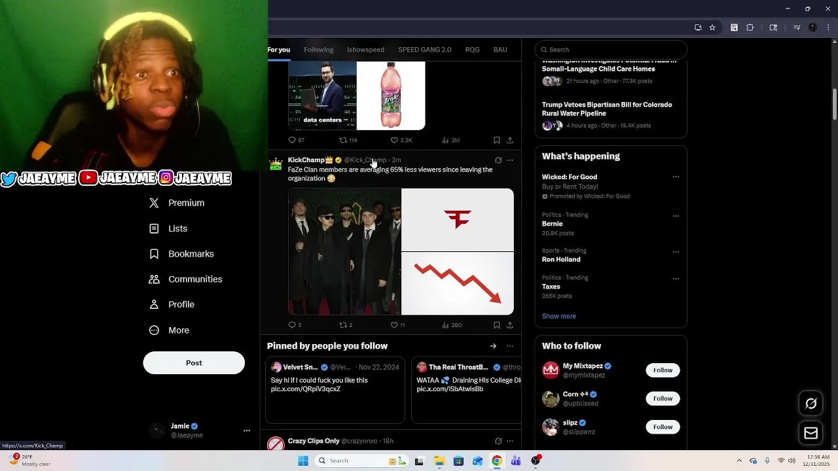Click the Grok icon on KickChamp post

pos(498,160)
